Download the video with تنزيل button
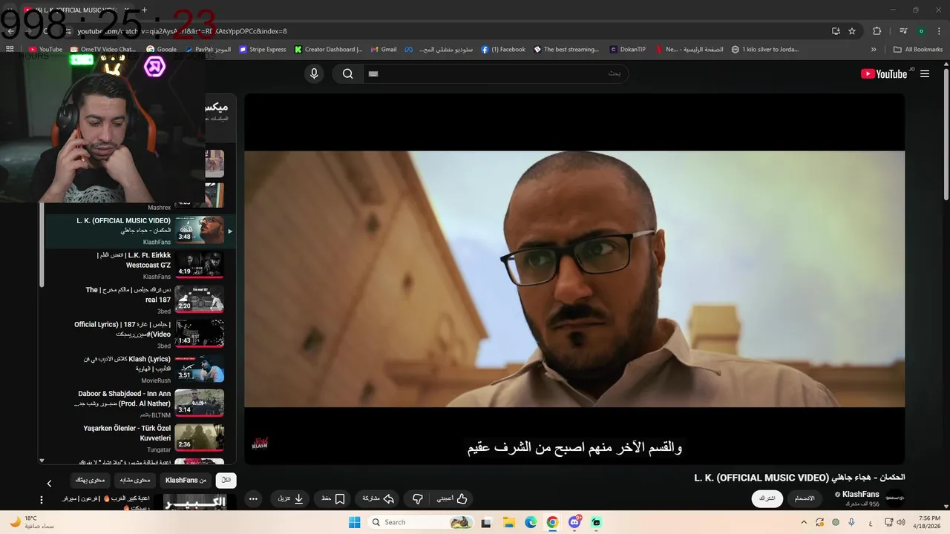950x534 pixels. point(291,499)
